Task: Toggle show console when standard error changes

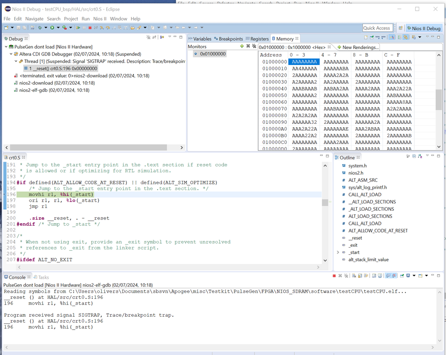Action: [x=394, y=276]
